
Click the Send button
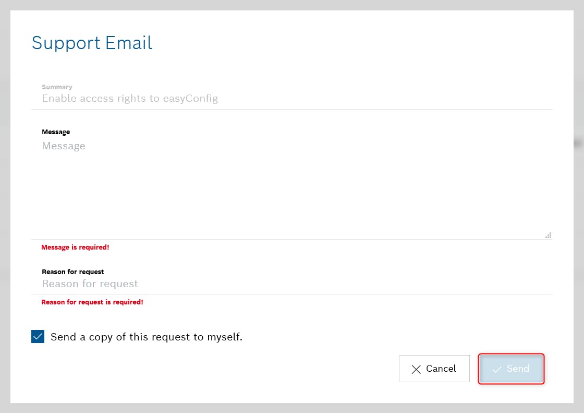[x=511, y=369]
